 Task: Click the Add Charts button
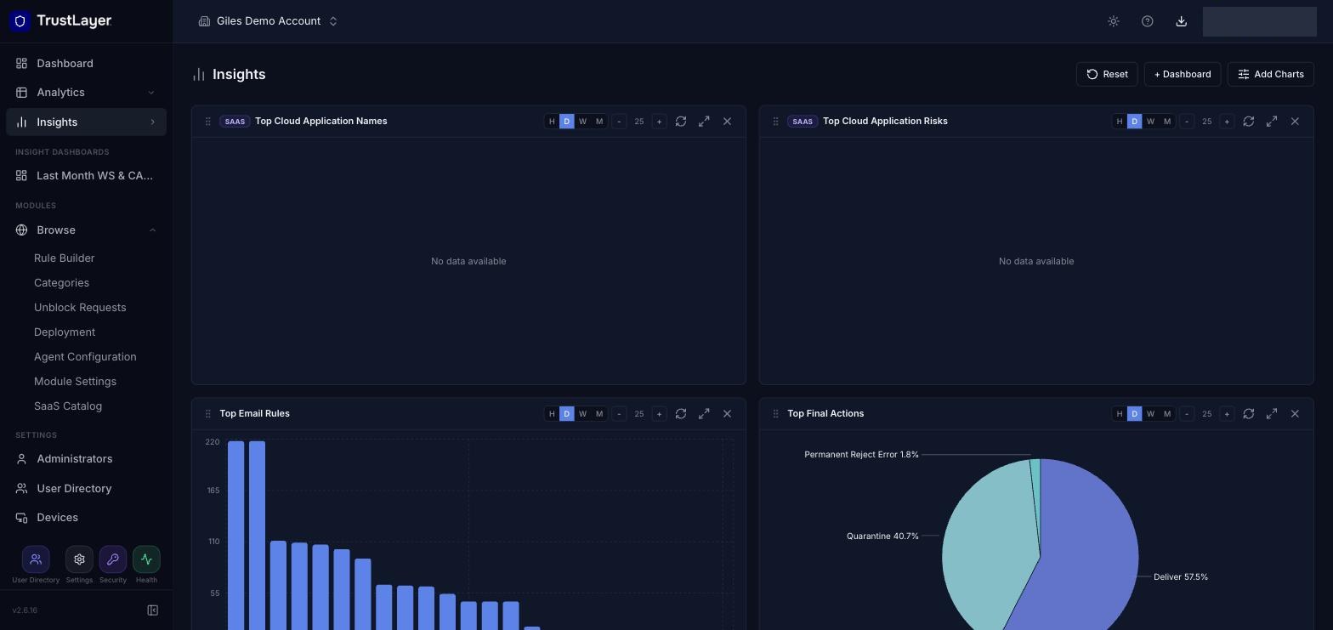tap(1271, 74)
